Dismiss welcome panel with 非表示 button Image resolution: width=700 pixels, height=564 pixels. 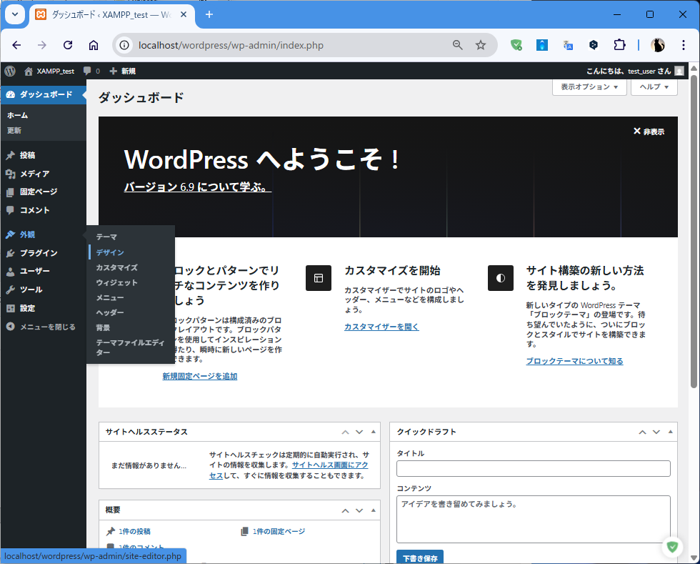(x=649, y=132)
